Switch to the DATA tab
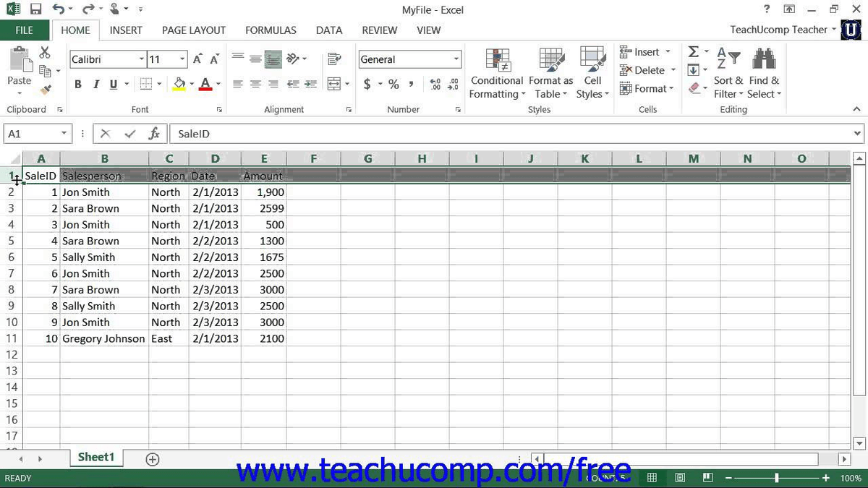 tap(329, 30)
